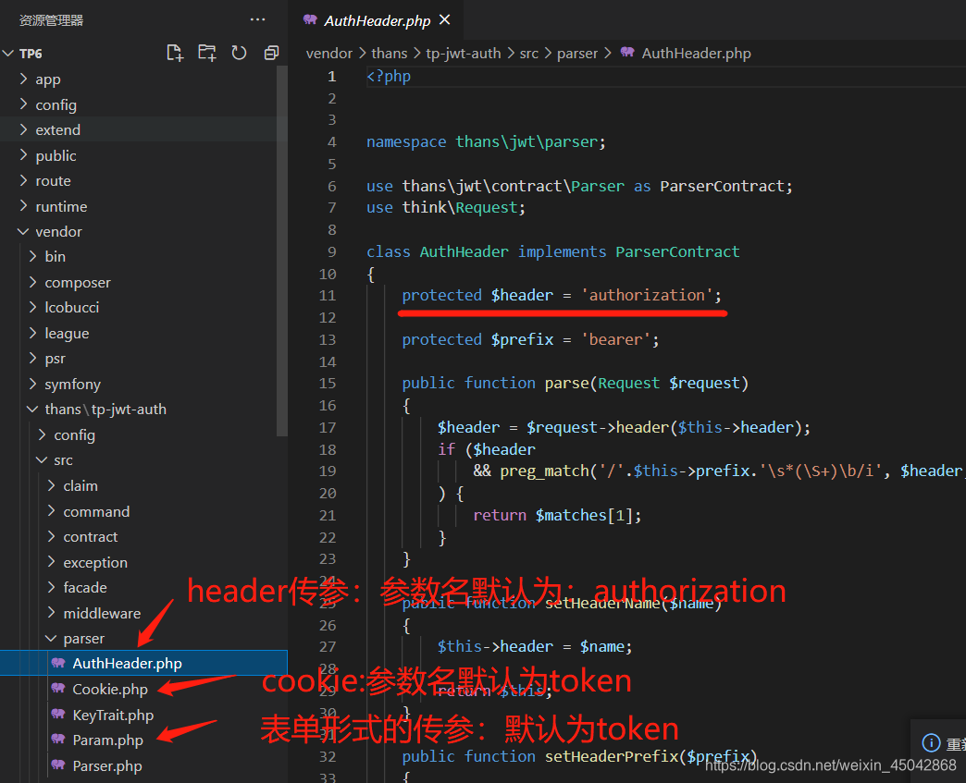Screen dimensions: 966x783
Task: Click the New Folder icon in explorer
Action: click(x=206, y=53)
